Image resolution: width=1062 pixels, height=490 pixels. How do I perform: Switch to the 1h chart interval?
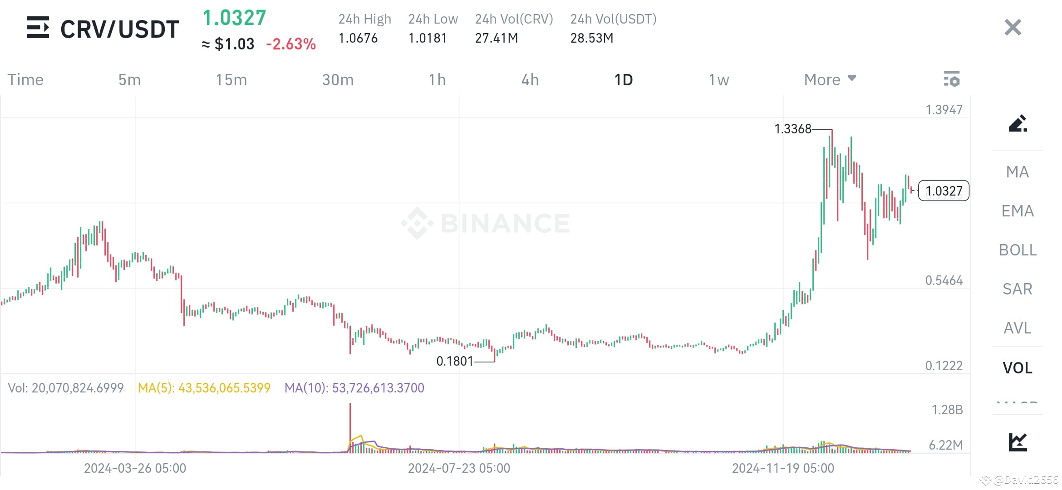click(438, 79)
